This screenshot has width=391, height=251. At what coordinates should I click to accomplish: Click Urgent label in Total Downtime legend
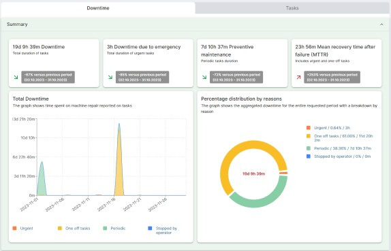[27, 229]
